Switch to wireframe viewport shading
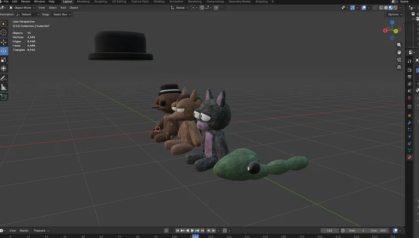The width and height of the screenshot is (419, 238). click(381, 8)
